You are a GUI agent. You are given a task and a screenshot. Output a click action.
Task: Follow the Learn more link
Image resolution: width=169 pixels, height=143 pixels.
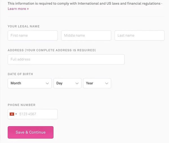point(18,9)
